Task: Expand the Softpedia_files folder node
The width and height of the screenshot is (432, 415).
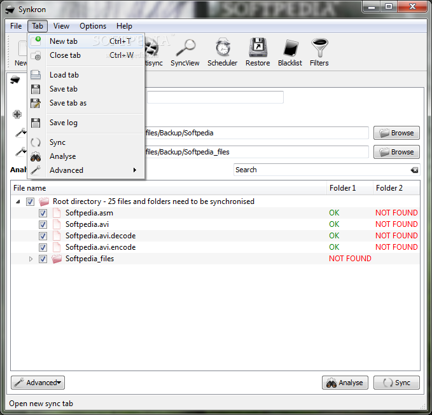Action: click(x=31, y=259)
